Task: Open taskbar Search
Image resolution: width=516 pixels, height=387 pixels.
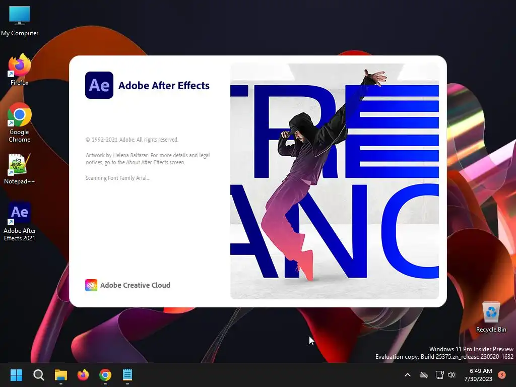Action: (x=38, y=375)
